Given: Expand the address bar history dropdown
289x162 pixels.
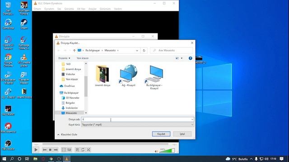Looking at the screenshot, I should coord(137,50).
